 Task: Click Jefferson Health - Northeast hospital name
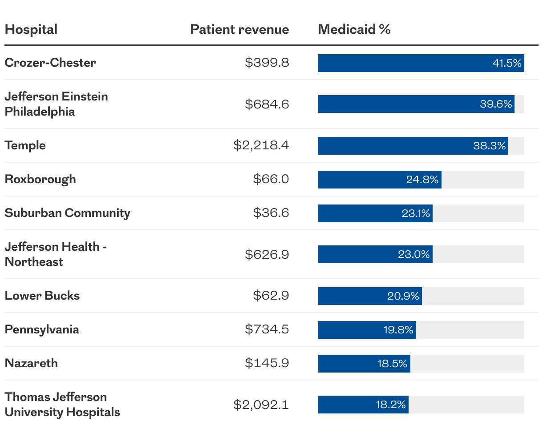click(56, 254)
